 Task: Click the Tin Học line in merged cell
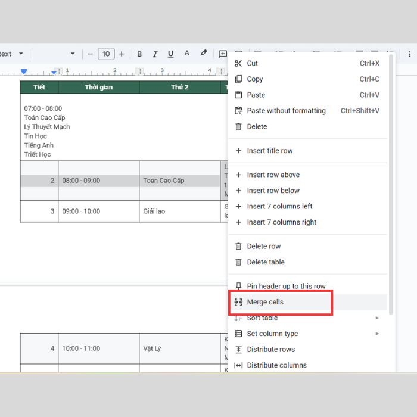35,136
